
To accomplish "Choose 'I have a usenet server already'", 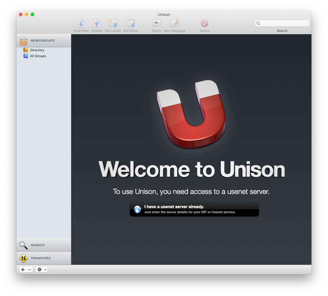I will point(194,209).
